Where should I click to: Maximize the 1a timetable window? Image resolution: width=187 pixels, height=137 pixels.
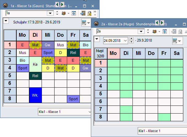pos(84,6)
